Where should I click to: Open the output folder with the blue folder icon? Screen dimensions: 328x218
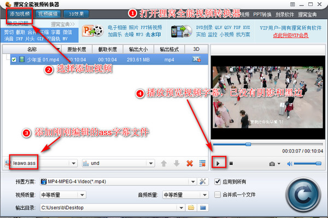[203, 208]
